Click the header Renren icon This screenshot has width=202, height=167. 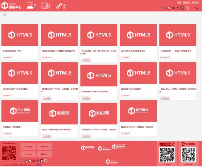pos(178,8)
